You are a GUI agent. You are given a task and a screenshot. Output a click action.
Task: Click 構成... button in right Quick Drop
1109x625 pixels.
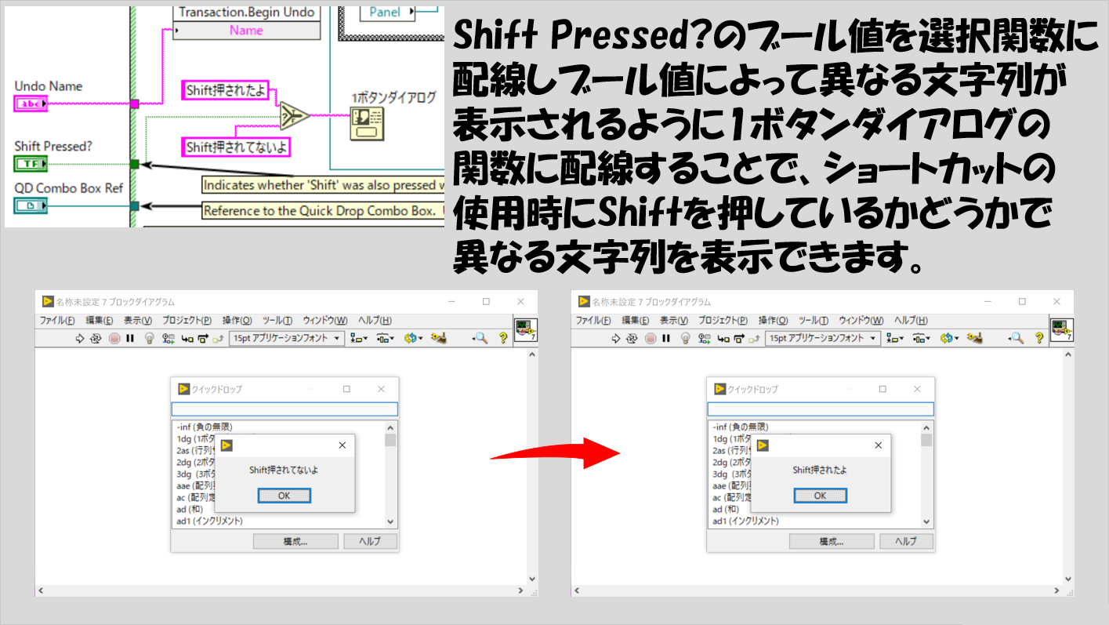tap(832, 541)
